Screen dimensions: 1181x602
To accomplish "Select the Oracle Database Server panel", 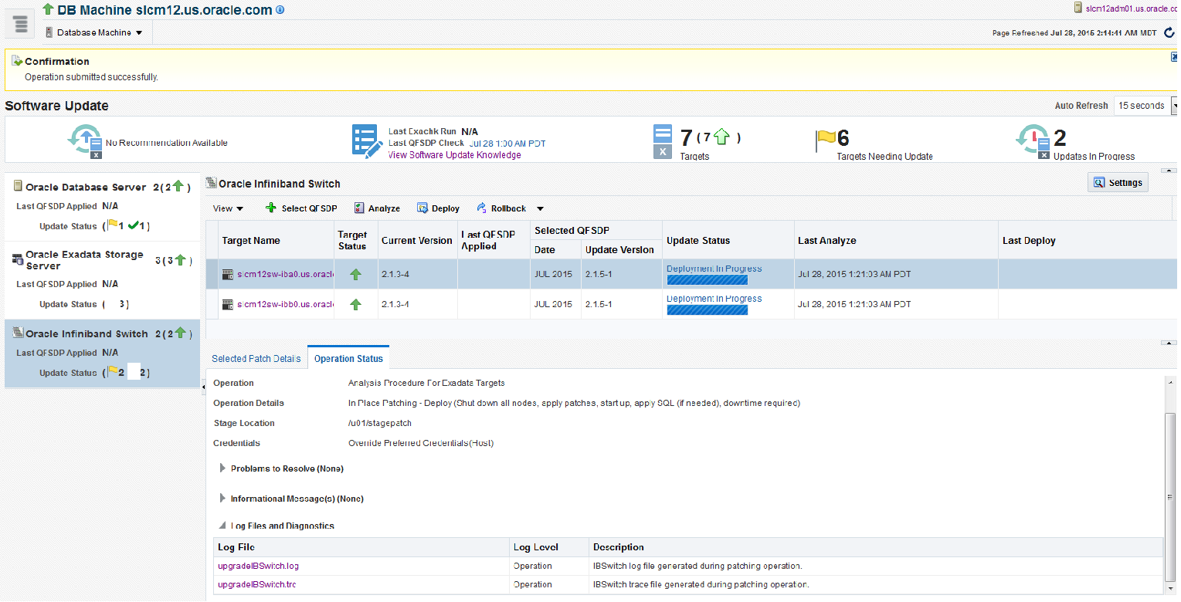I will pos(86,188).
